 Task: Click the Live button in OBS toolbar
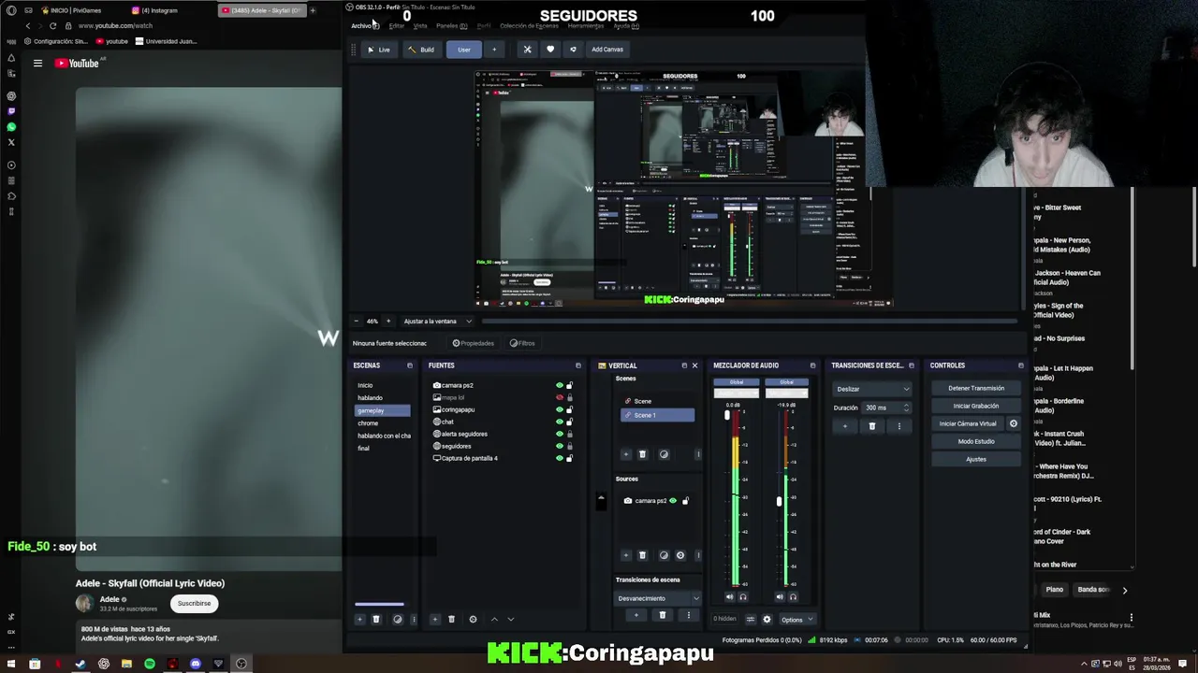379,50
